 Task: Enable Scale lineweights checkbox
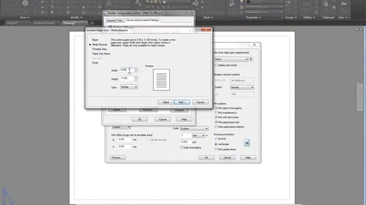[x=181, y=147]
